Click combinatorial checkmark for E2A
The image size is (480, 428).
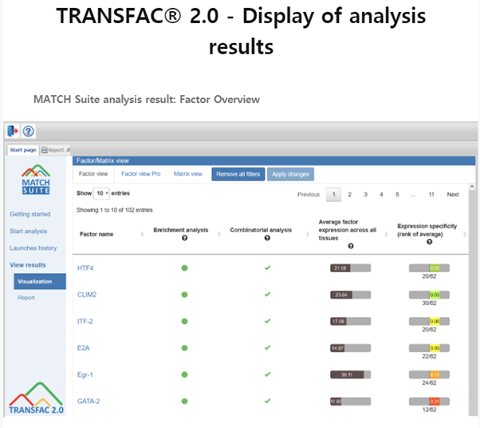(x=268, y=347)
